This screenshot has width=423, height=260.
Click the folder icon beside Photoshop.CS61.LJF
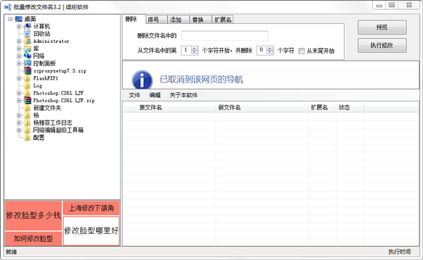pyautogui.click(x=27, y=93)
